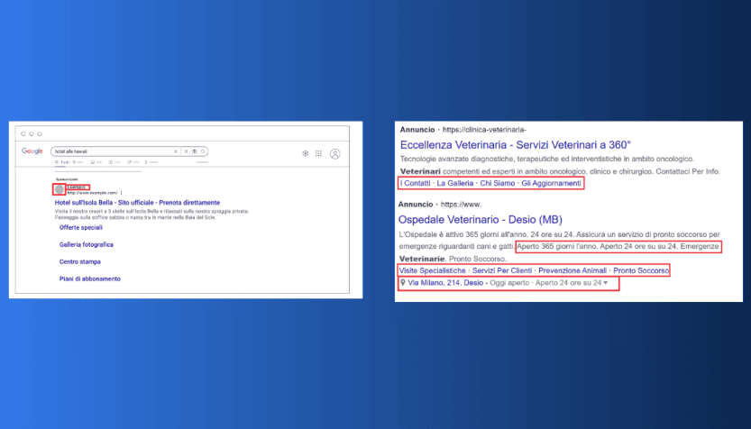The image size is (751, 429).
Task: Click the account profile avatar icon
Action: click(x=335, y=154)
